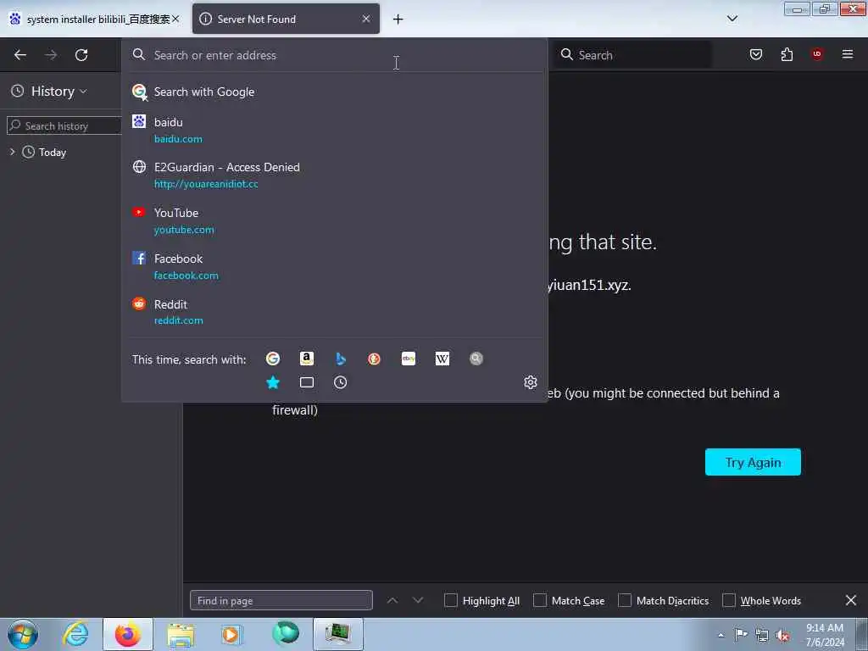868x651 pixels.
Task: Search this time with Amazon icon
Action: click(307, 359)
